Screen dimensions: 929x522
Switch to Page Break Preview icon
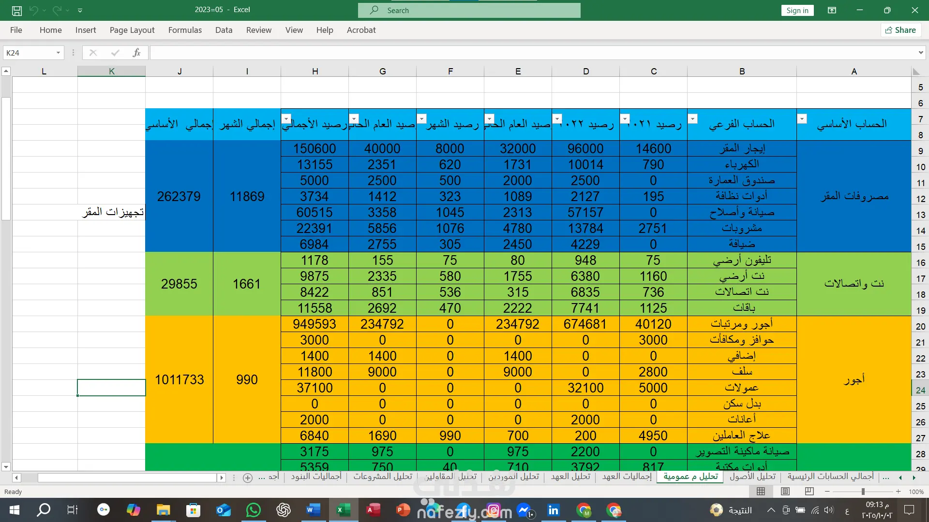pos(809,492)
